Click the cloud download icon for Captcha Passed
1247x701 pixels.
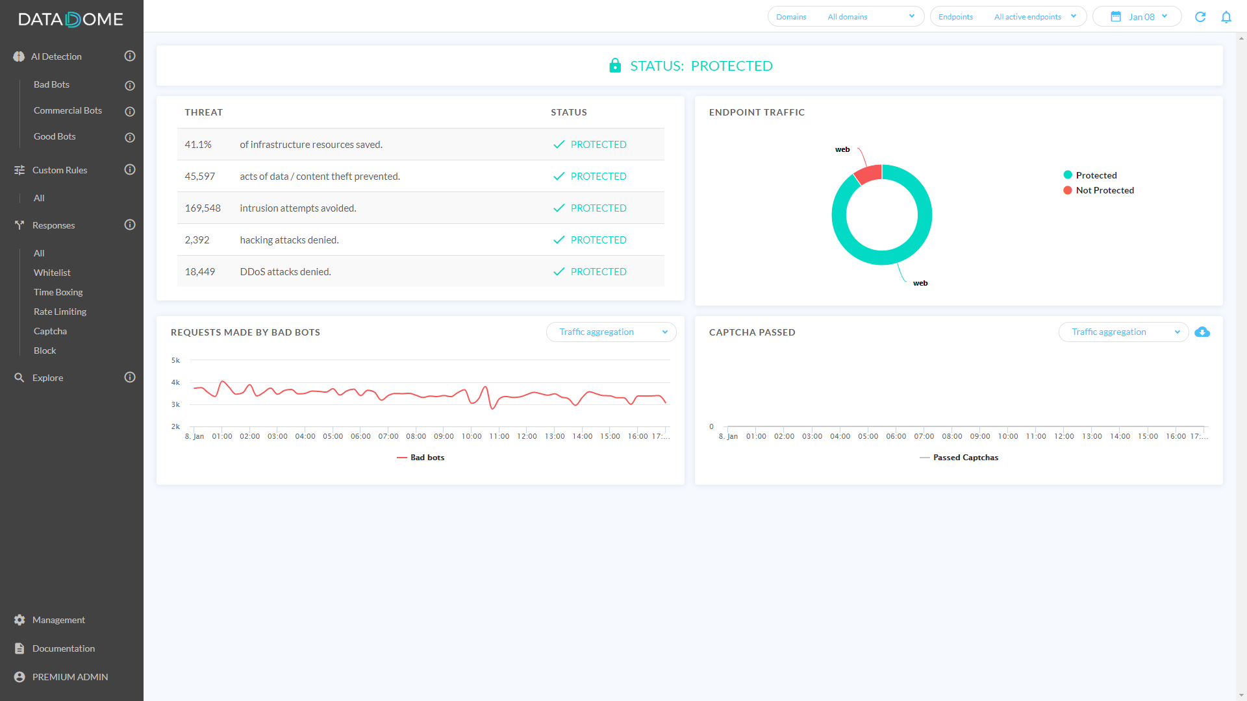[x=1202, y=332]
